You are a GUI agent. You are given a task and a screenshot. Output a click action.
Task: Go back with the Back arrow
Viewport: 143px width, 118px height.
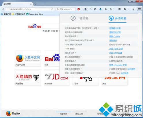[3, 9]
